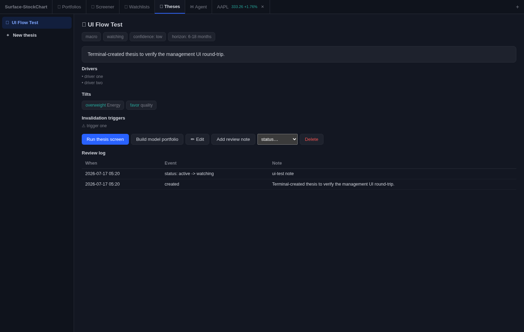This screenshot has height=332, width=524.
Task: Click the Add review note button
Action: pyautogui.click(x=233, y=139)
